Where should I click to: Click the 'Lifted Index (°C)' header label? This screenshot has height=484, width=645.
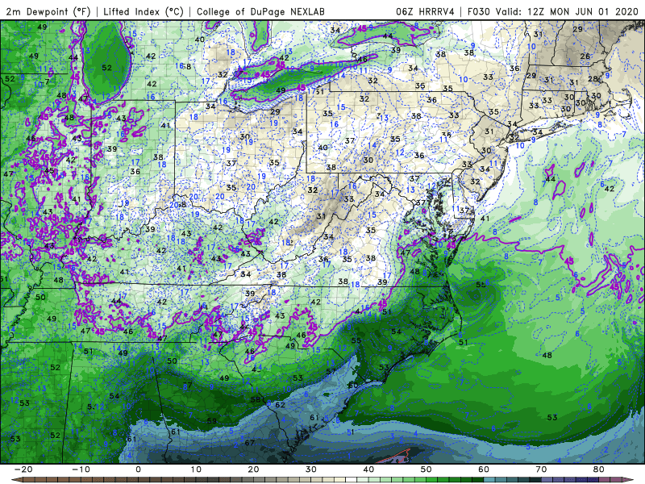coord(144,12)
